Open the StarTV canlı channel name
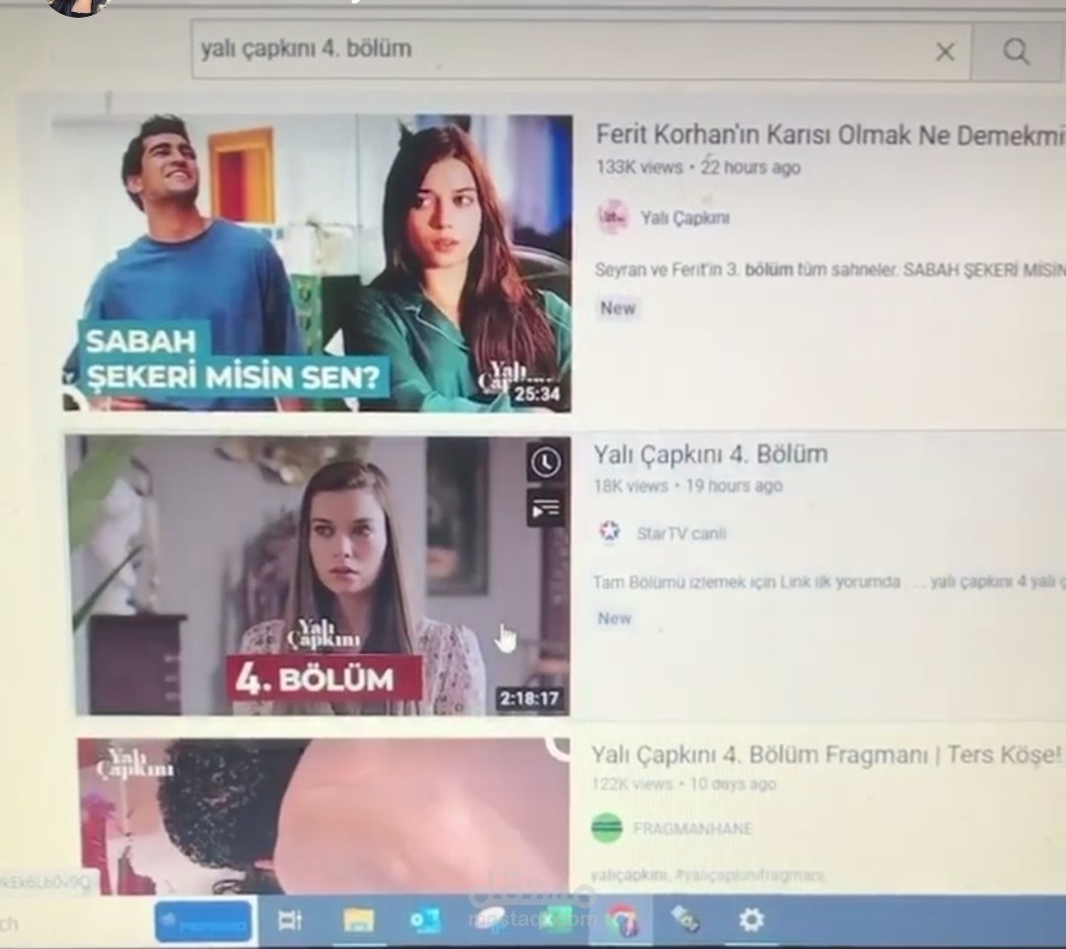The height and width of the screenshot is (949, 1066). click(681, 533)
